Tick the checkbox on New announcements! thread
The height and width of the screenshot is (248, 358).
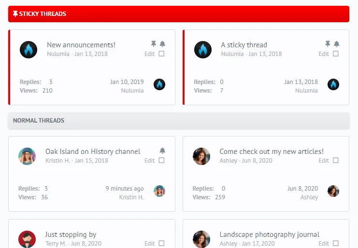(x=161, y=54)
